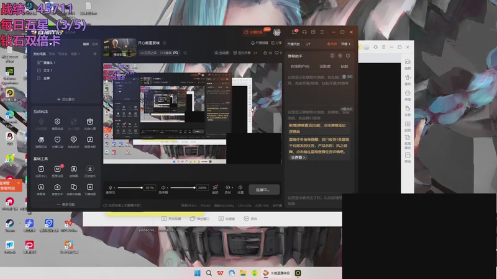Click first icon in 弹幕助手 header
The height and width of the screenshot is (279, 497).
(x=332, y=56)
